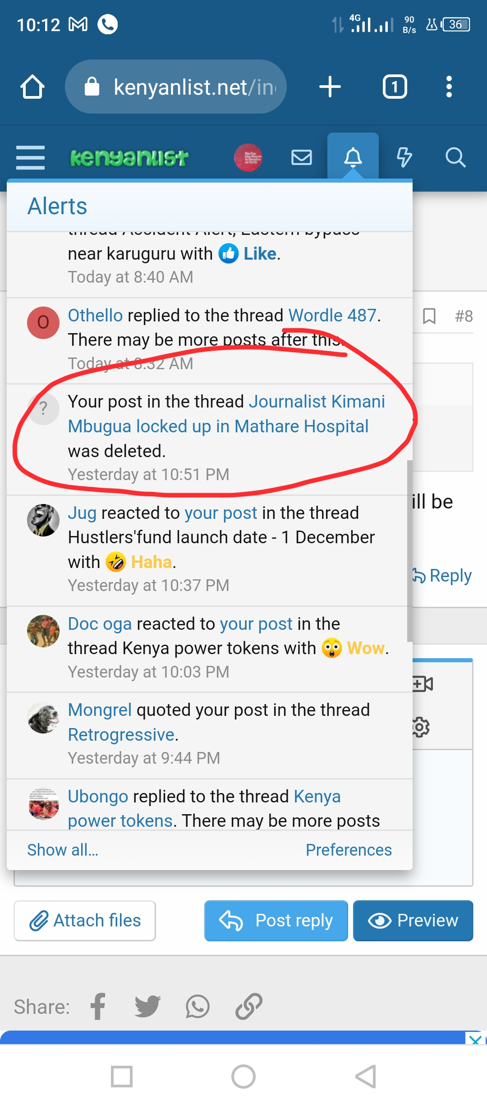
Task: Open the browser tab switcher
Action: [395, 87]
